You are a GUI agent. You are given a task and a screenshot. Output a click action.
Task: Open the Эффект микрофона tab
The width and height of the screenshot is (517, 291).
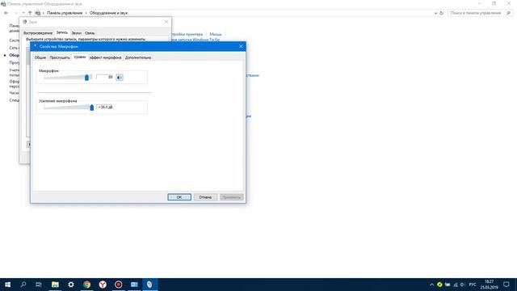pyautogui.click(x=106, y=57)
